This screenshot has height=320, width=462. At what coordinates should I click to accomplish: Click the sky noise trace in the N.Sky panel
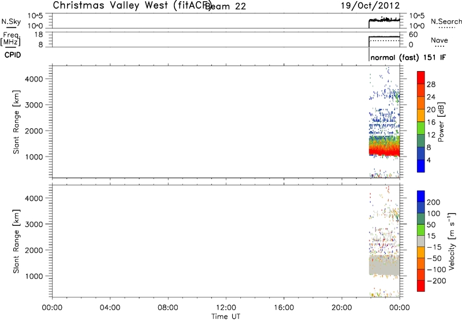coord(384,20)
